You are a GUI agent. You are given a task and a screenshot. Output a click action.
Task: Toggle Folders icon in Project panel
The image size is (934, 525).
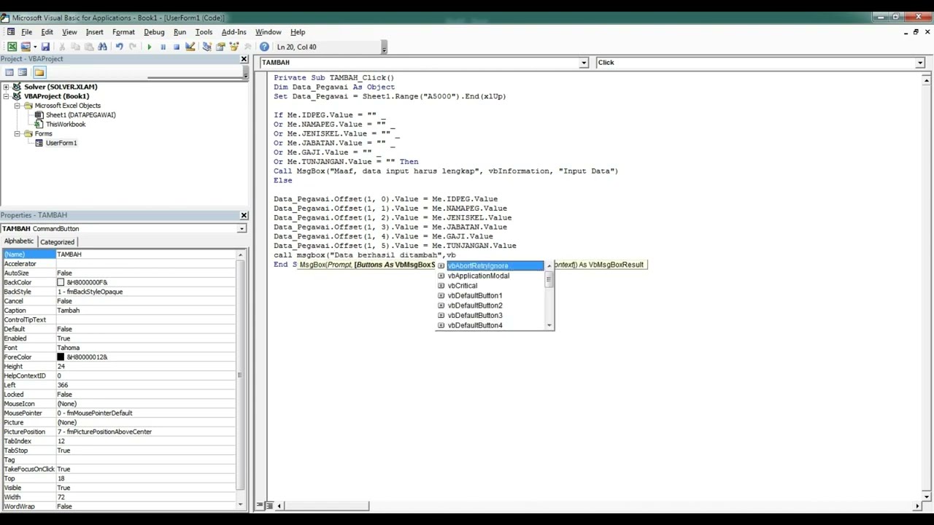[x=39, y=72]
